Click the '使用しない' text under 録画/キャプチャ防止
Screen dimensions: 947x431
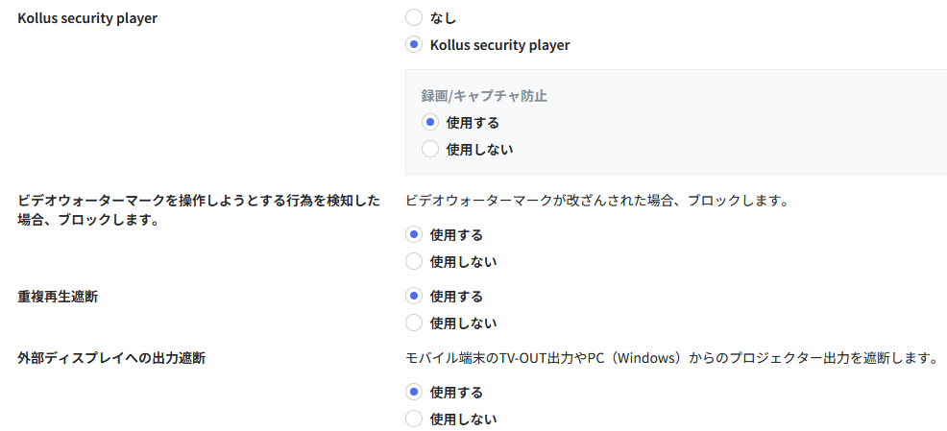pyautogui.click(x=479, y=150)
